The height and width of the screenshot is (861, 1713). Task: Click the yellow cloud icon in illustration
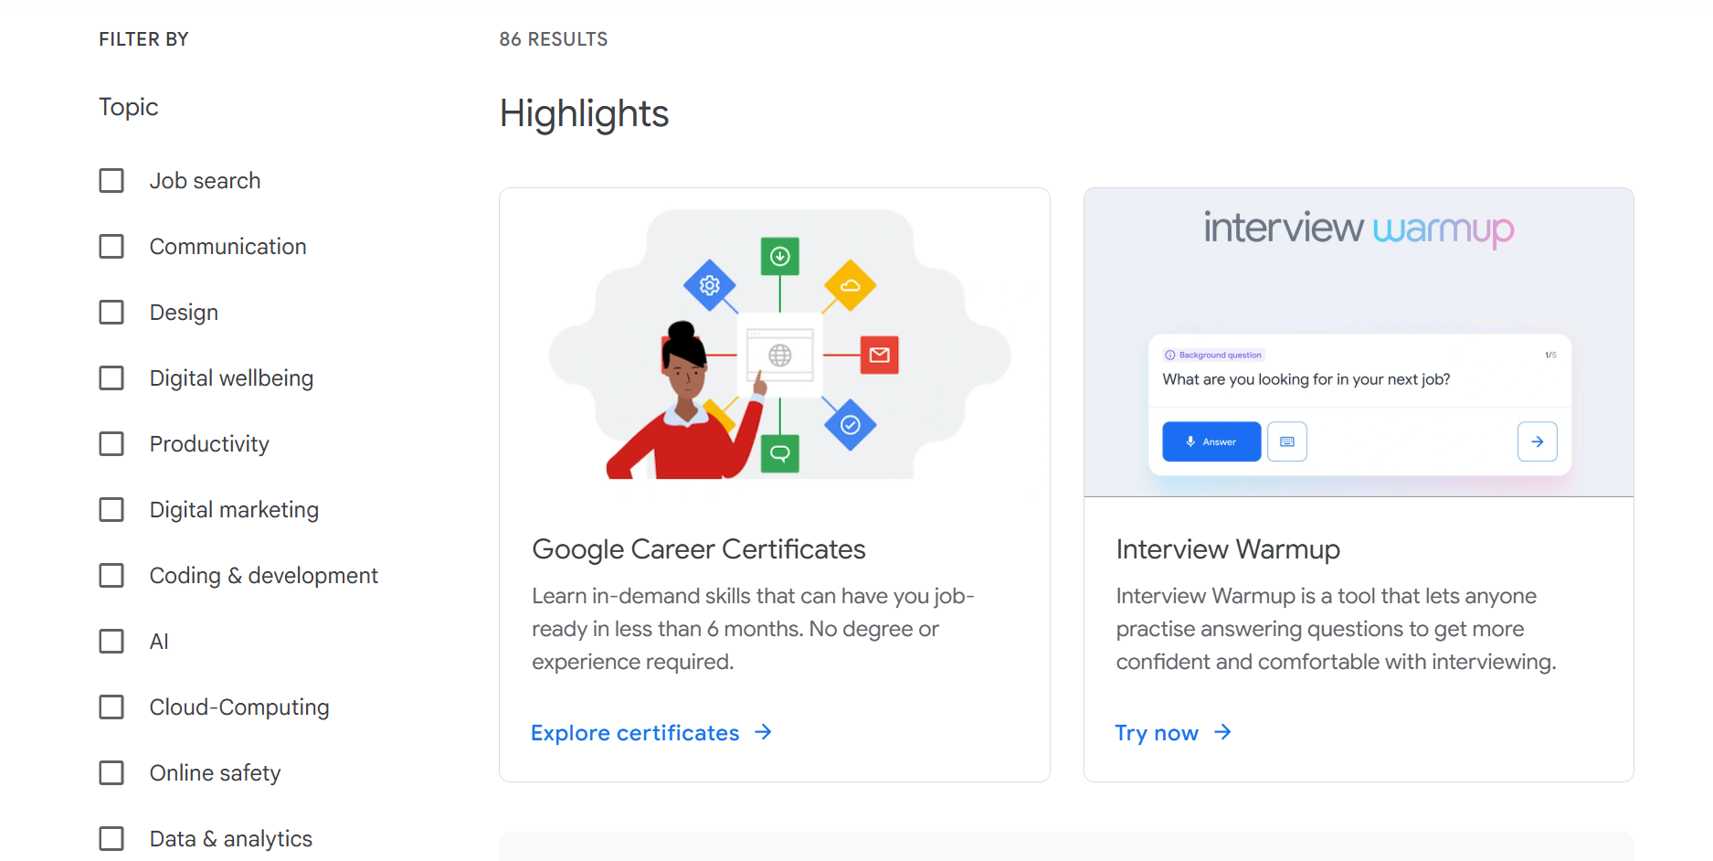(x=851, y=285)
